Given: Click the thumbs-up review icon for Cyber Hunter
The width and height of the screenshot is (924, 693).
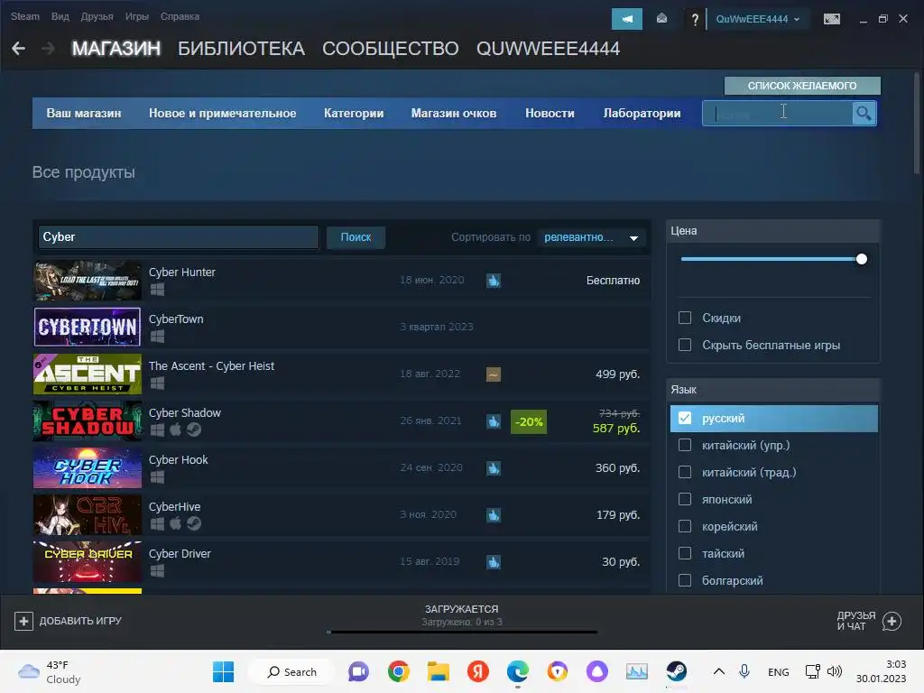Looking at the screenshot, I should (x=494, y=281).
